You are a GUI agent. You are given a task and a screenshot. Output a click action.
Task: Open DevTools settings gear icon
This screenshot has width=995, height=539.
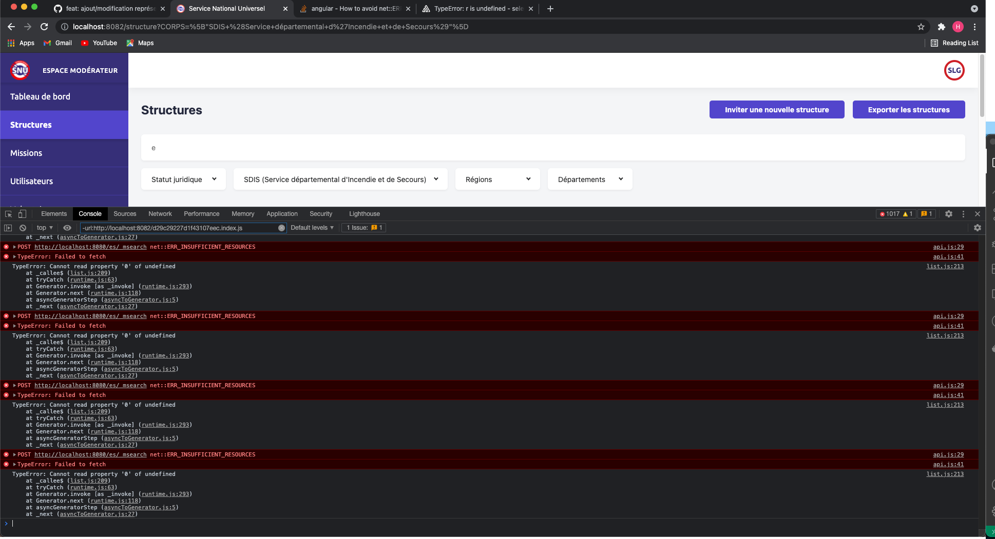(949, 214)
